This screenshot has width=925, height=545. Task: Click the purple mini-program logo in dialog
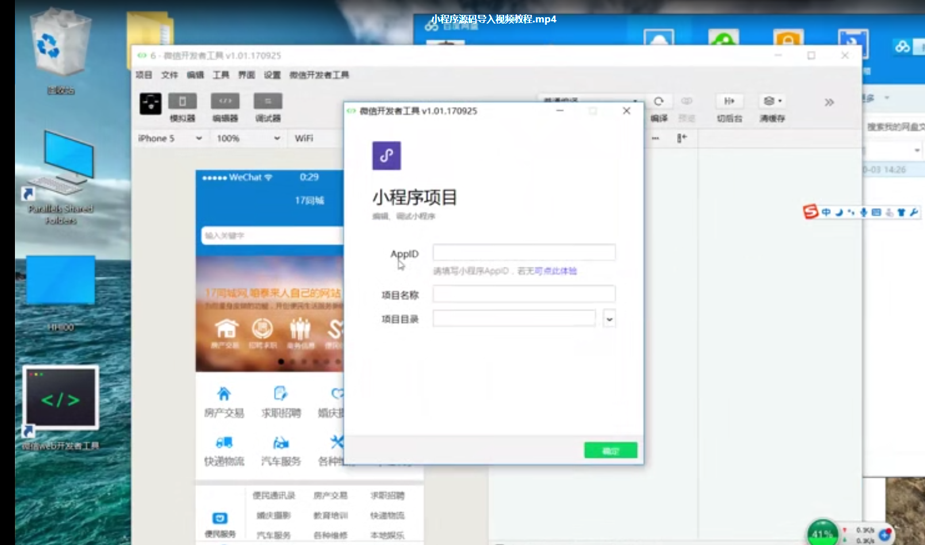[x=386, y=155]
